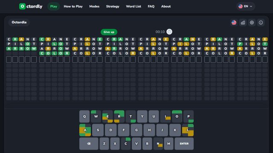
Task: Tap the L key
Action: (x=188, y=130)
